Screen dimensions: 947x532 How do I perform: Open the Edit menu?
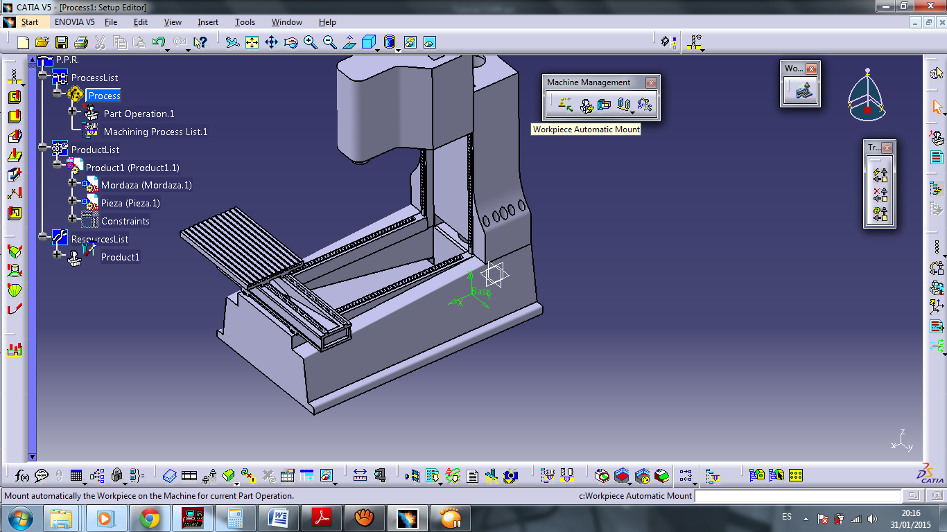[x=141, y=22]
